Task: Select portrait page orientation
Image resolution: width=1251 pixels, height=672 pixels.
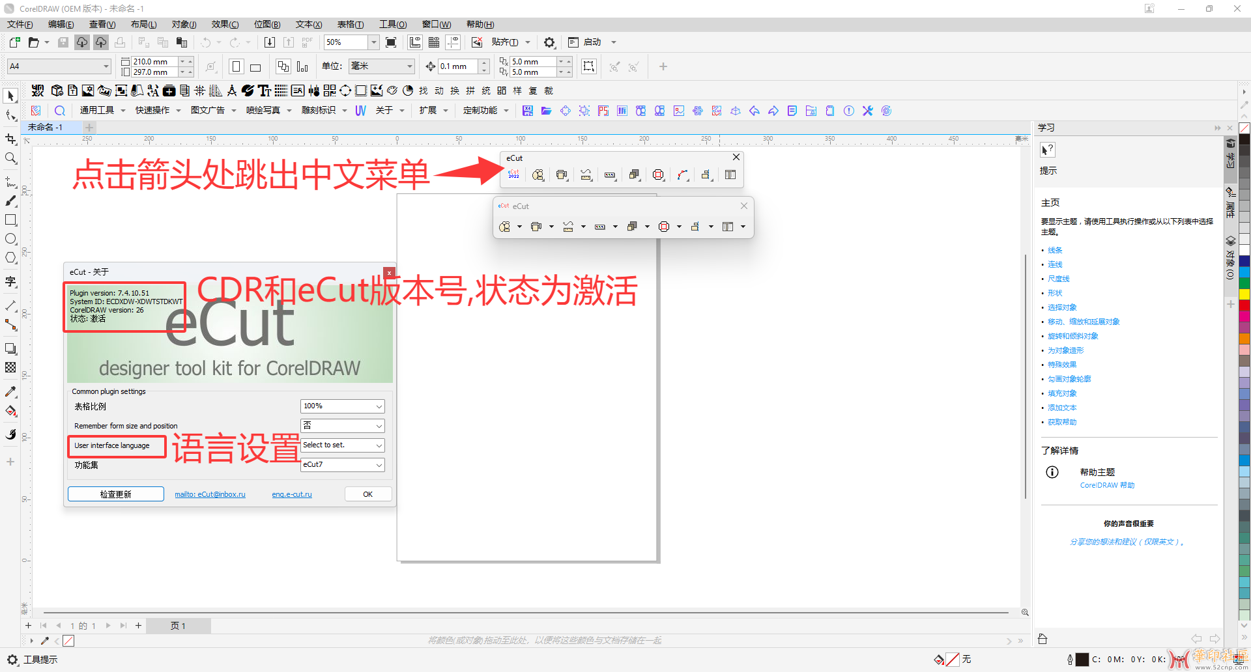Action: tap(237, 66)
